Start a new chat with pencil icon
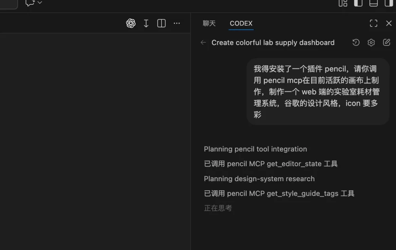Image resolution: width=396 pixels, height=250 pixels. click(386, 42)
